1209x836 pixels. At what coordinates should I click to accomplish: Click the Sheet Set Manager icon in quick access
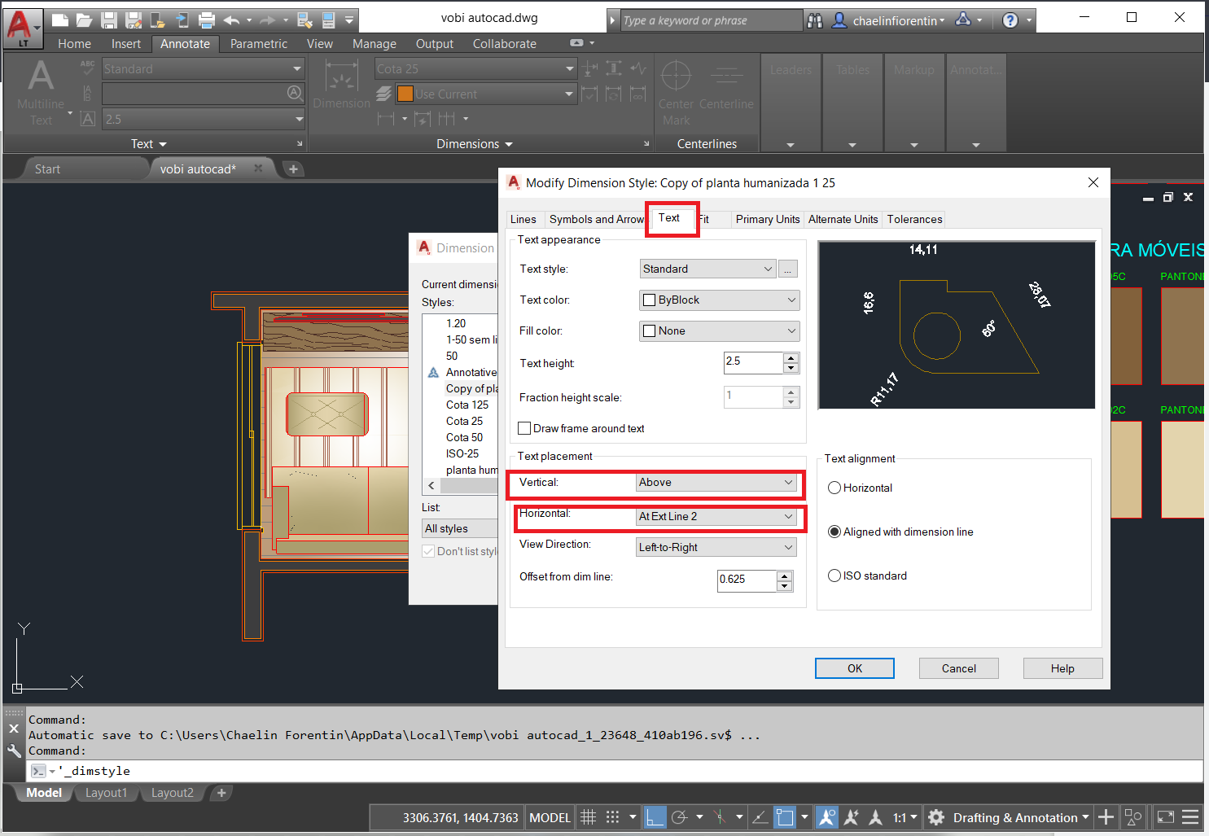click(x=328, y=20)
